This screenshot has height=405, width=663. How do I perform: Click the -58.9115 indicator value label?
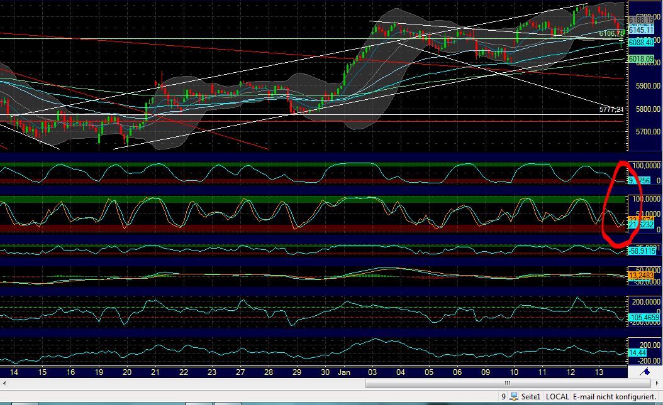pyautogui.click(x=642, y=251)
